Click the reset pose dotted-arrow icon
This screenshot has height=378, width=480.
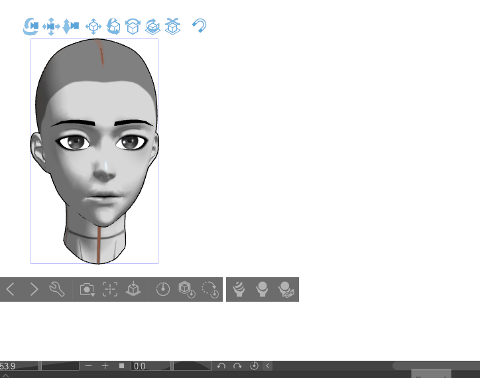[210, 290]
